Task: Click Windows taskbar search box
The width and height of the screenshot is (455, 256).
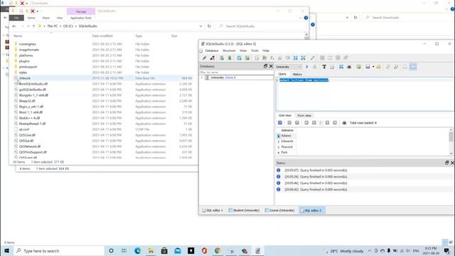Action: [59, 251]
